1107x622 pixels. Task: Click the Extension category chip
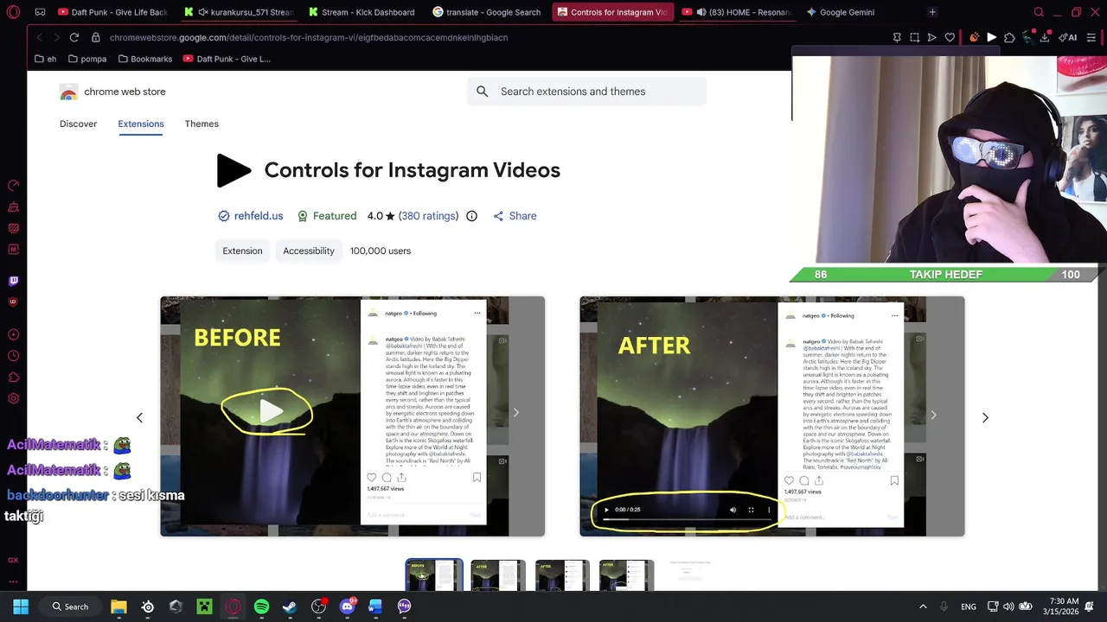click(242, 251)
